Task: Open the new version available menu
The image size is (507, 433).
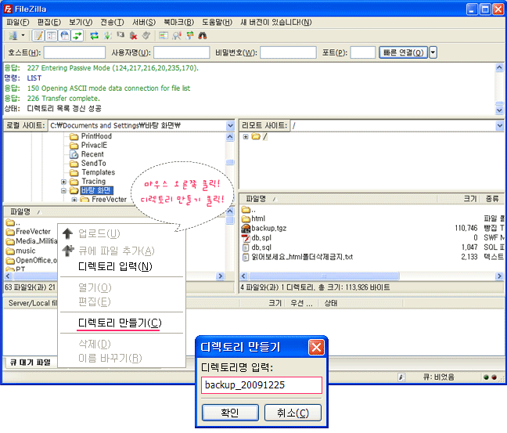Action: 276,22
